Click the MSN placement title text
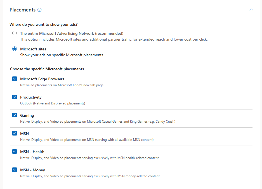 point(24,134)
